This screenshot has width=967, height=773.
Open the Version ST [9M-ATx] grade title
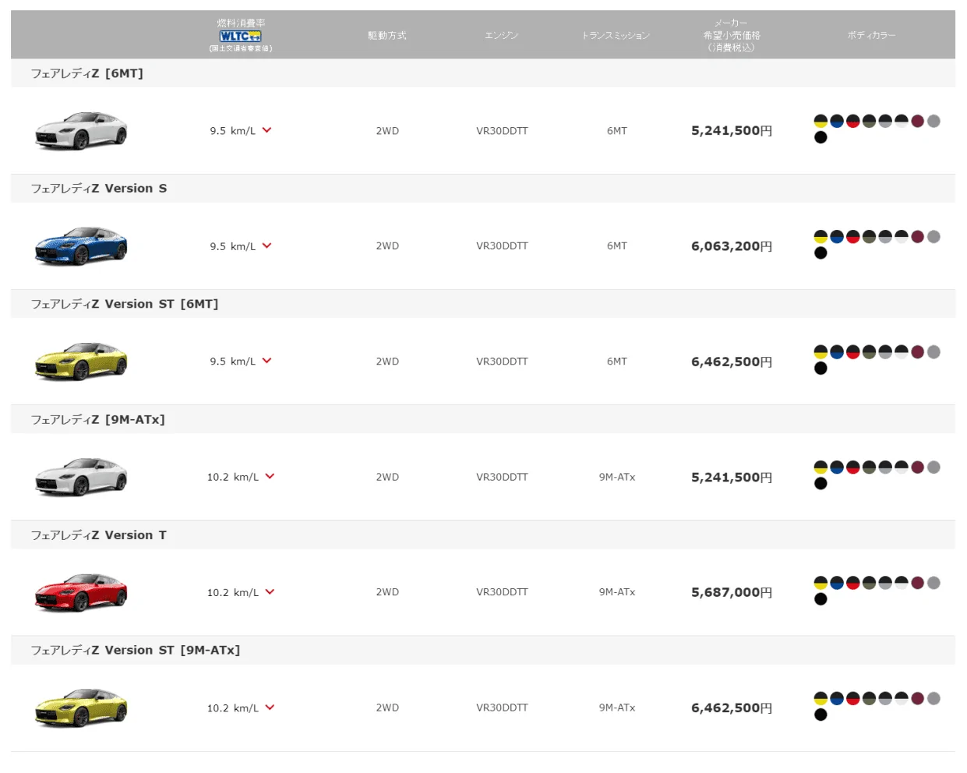136,650
